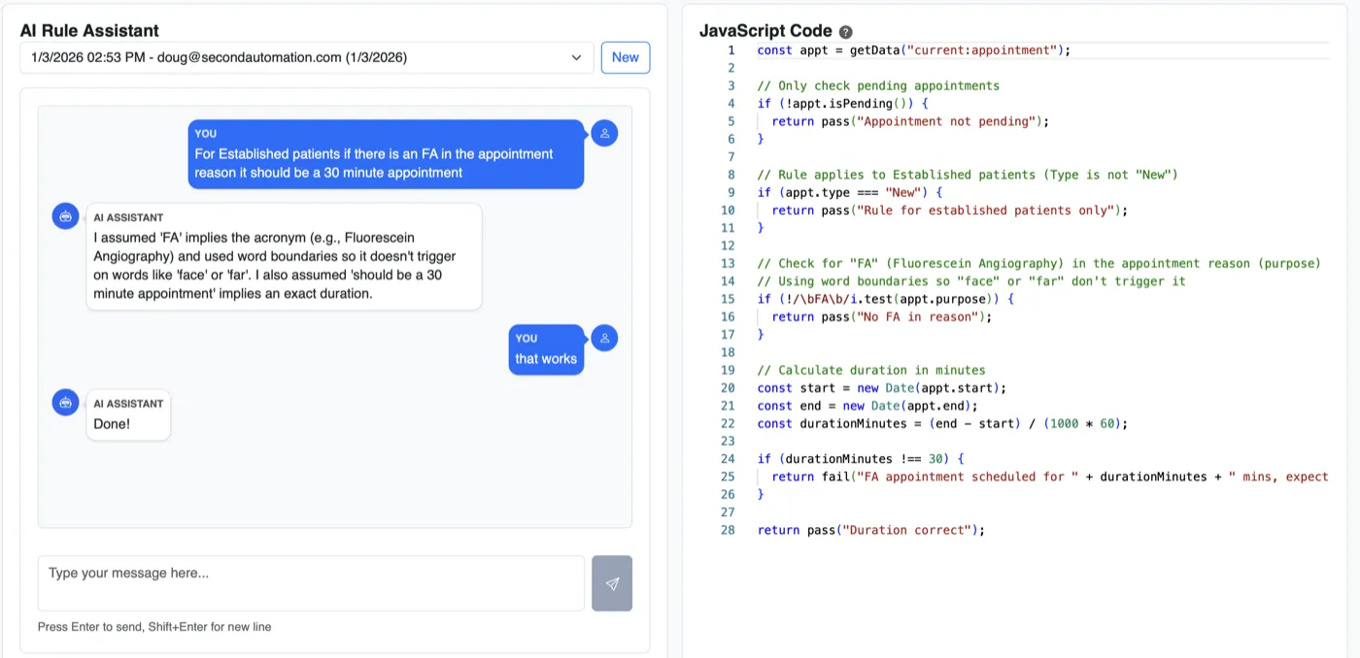Click the user avatar beside the first YOU message

point(604,133)
